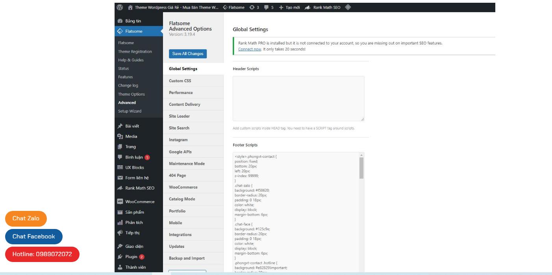Click the Footer Scripts scrollbar thumb

[361, 168]
